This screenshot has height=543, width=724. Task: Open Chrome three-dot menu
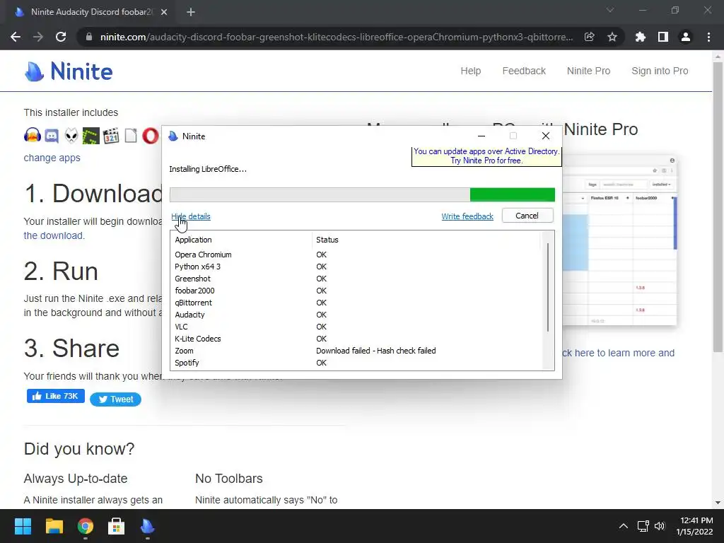tap(708, 37)
